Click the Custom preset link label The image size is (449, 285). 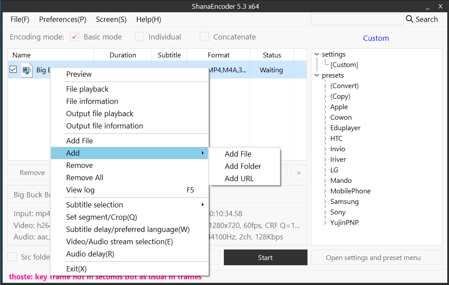[x=376, y=38]
